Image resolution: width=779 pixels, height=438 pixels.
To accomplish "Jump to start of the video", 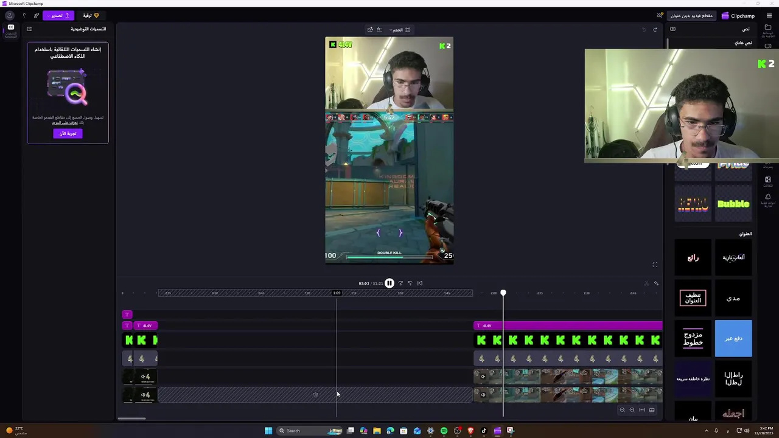I will coord(419,283).
